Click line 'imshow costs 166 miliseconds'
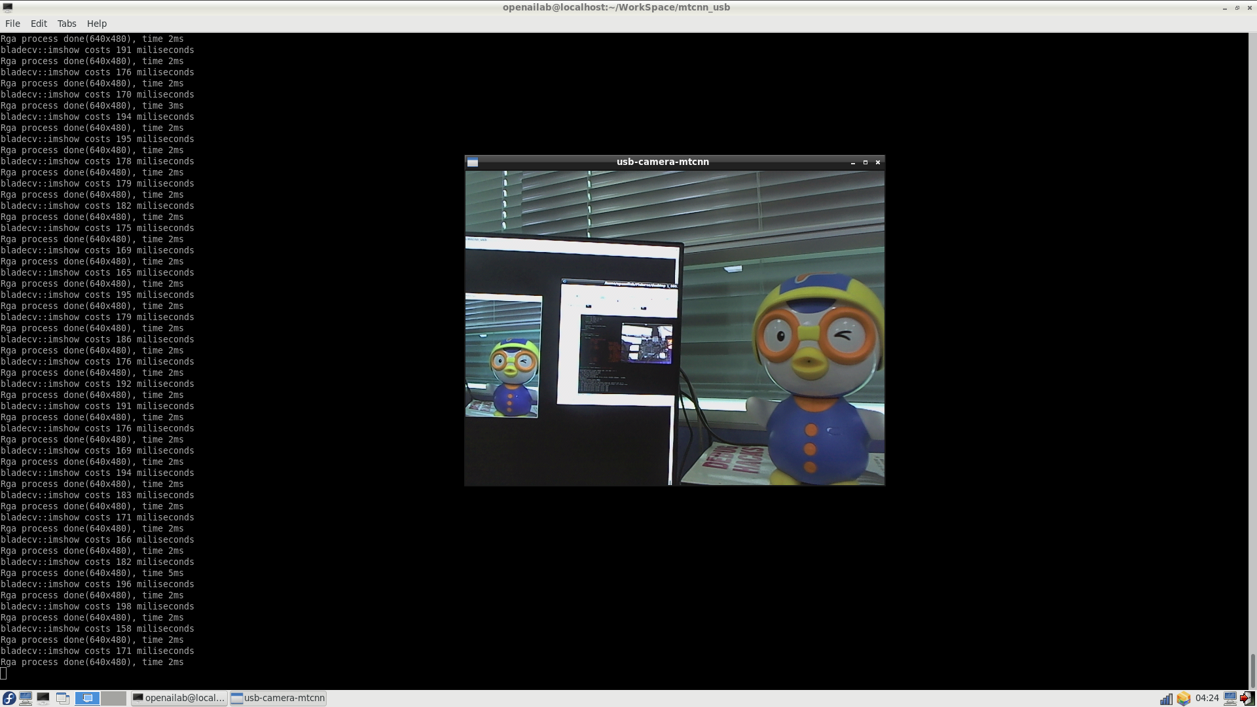The width and height of the screenshot is (1257, 707). [x=97, y=539]
